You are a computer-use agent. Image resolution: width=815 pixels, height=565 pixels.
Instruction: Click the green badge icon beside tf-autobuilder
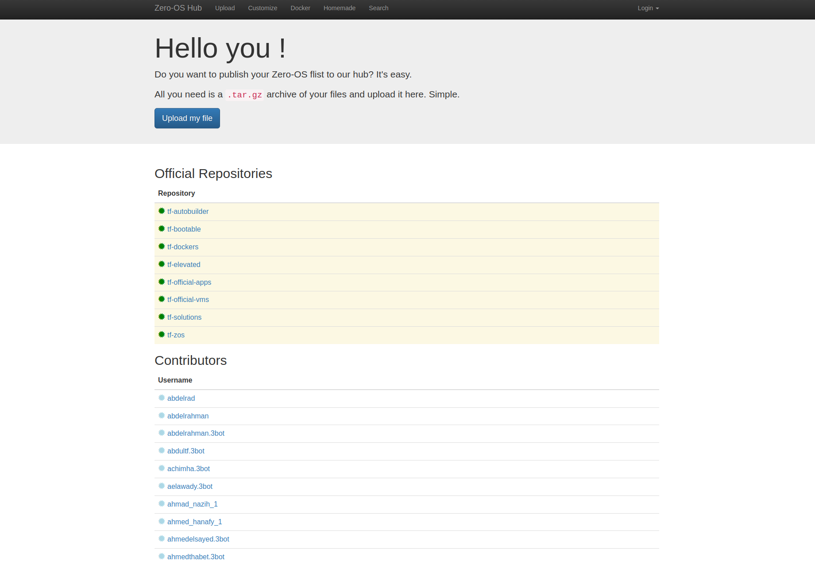[x=162, y=211]
